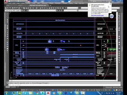Screen dimensions: 127x95
Task: Open the workspace dropdown showing AutoCAD Classic
Action: click(13, 11)
